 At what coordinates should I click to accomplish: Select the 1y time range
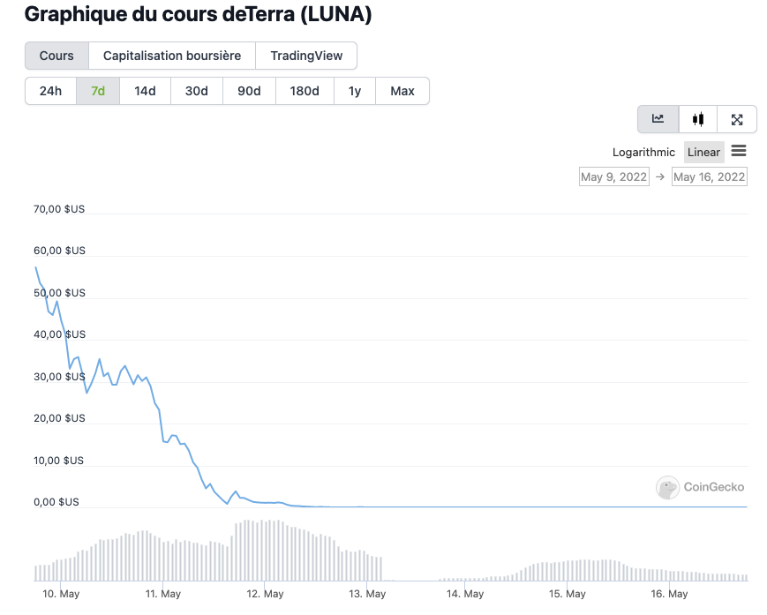[355, 91]
